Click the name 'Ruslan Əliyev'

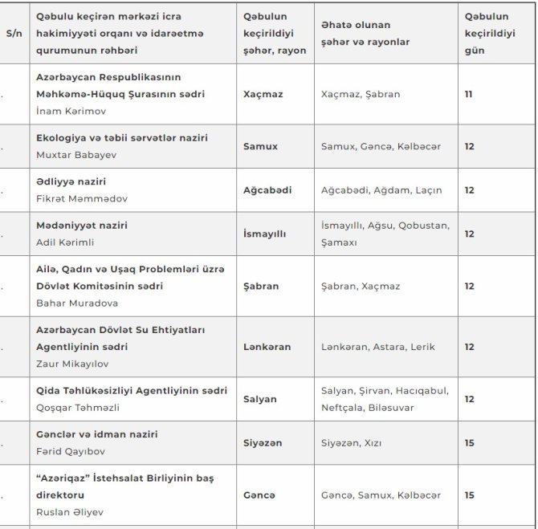point(70,512)
